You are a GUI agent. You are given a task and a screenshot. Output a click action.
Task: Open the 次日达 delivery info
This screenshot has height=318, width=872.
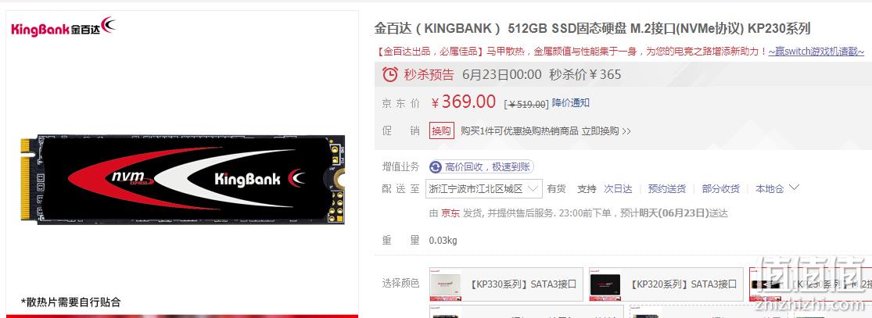[x=618, y=188]
